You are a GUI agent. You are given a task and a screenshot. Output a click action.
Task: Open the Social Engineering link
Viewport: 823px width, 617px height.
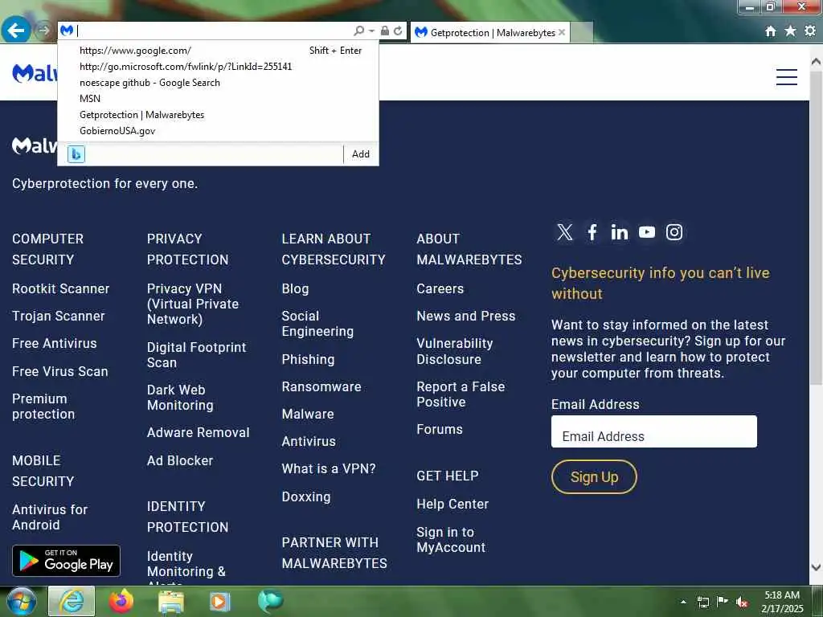pyautogui.click(x=317, y=325)
